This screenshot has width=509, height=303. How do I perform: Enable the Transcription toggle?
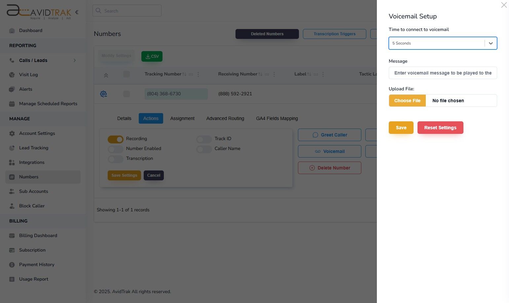click(115, 159)
